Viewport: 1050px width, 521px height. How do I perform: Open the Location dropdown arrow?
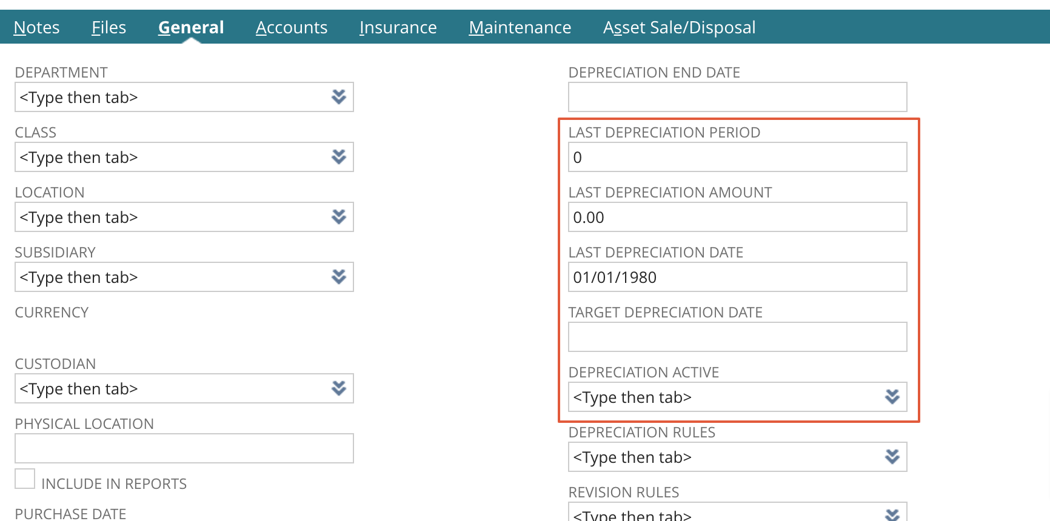(338, 217)
